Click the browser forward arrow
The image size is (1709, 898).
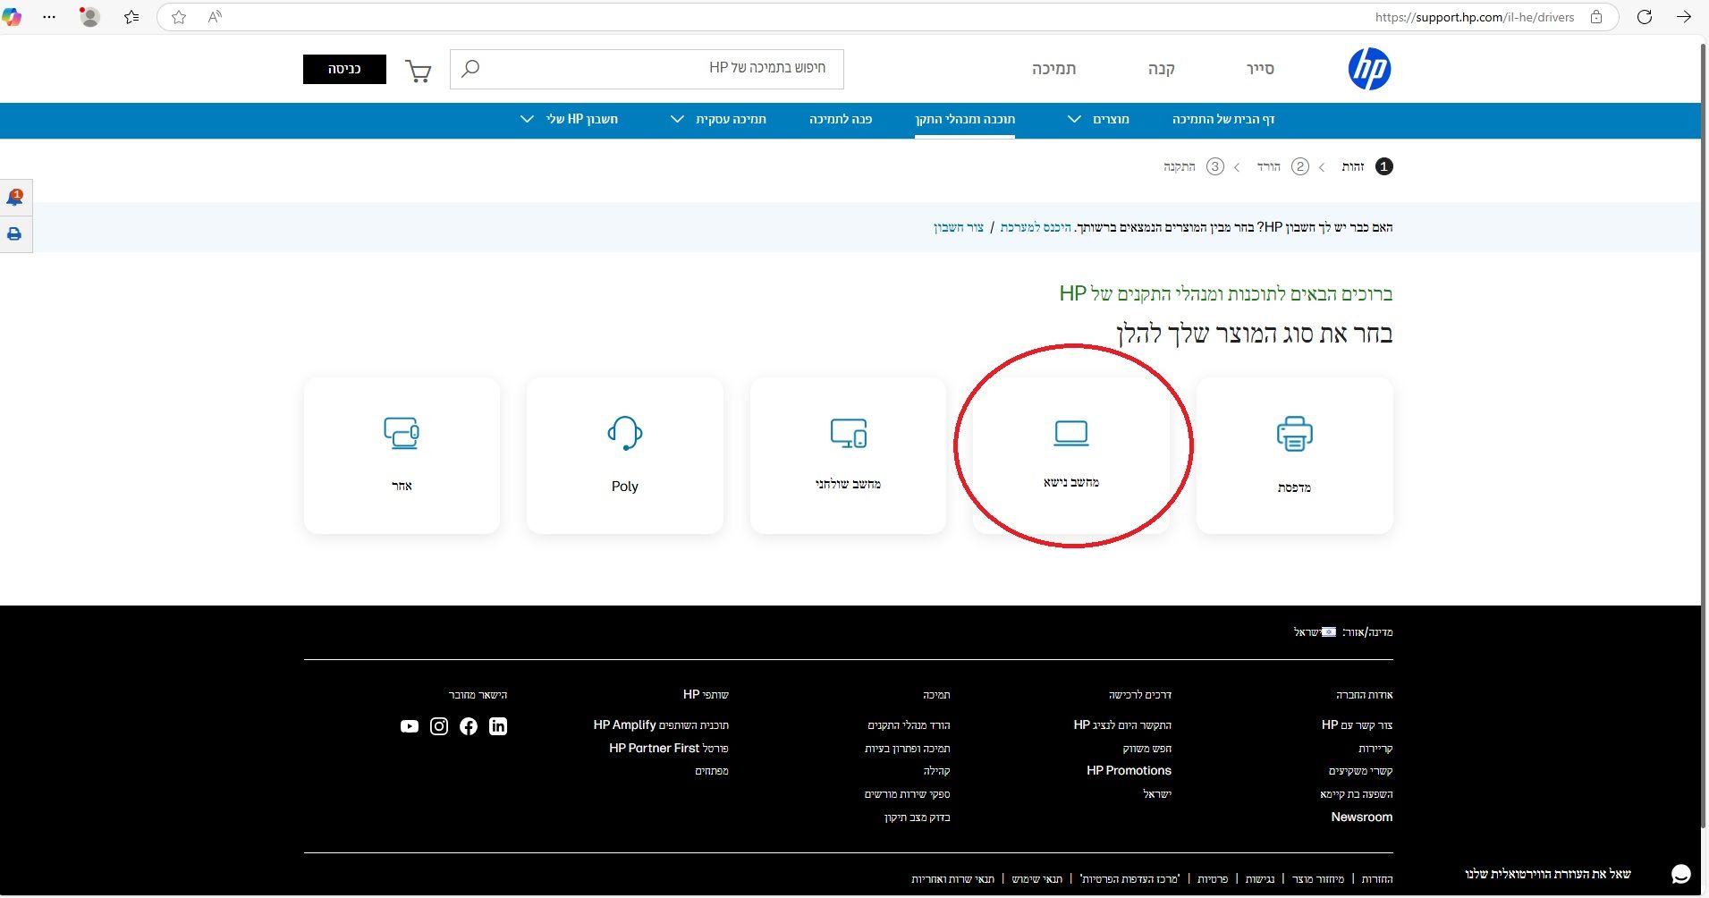[x=1684, y=17]
